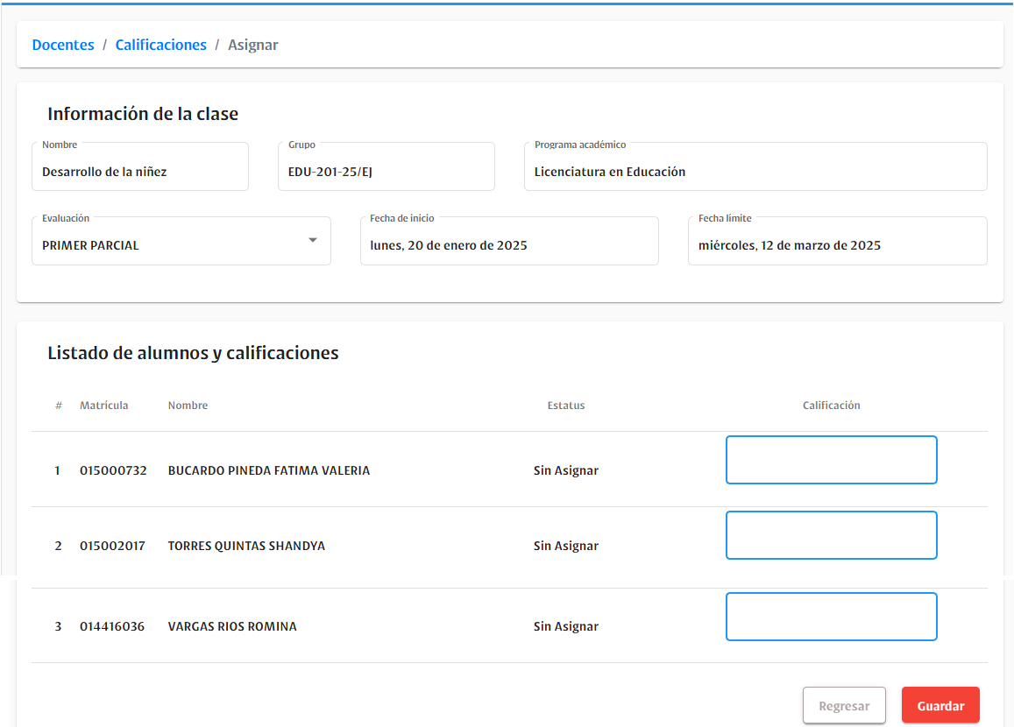Select matrícula 015002017
1014x727 pixels.
click(x=112, y=546)
